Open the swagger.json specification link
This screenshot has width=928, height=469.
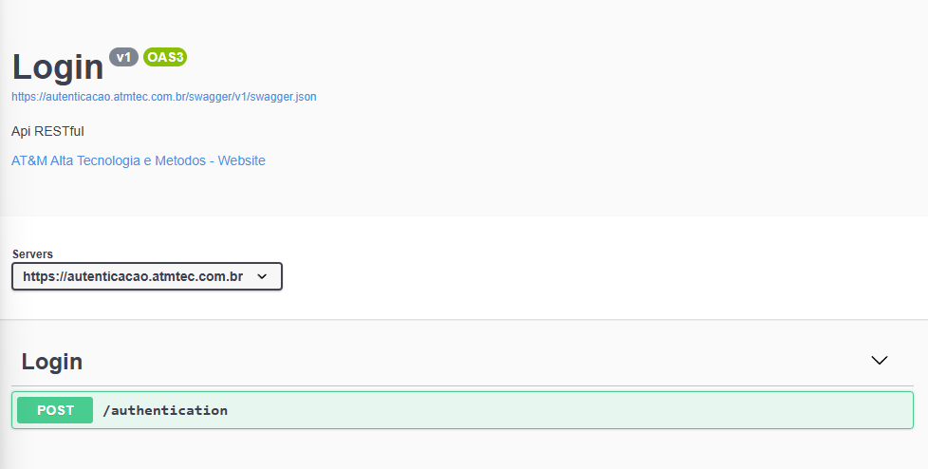point(163,97)
